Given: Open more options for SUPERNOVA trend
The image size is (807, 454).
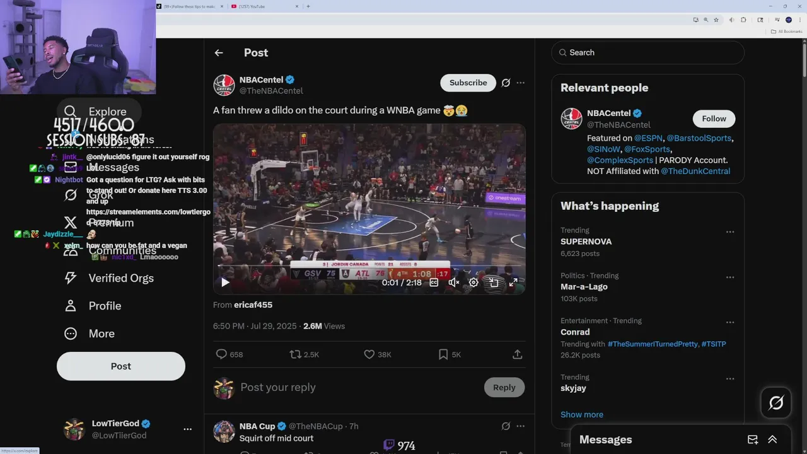Looking at the screenshot, I should [x=730, y=232].
